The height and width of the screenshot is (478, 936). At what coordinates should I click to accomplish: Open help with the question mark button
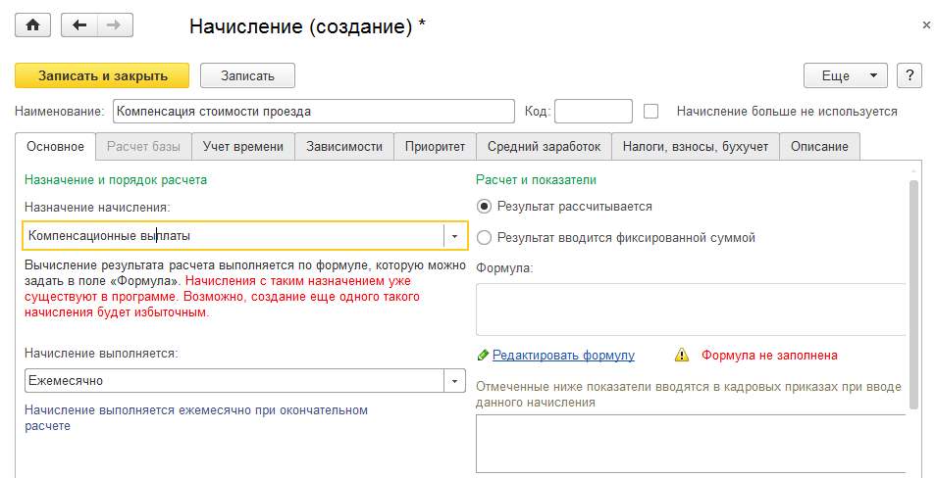(x=910, y=75)
